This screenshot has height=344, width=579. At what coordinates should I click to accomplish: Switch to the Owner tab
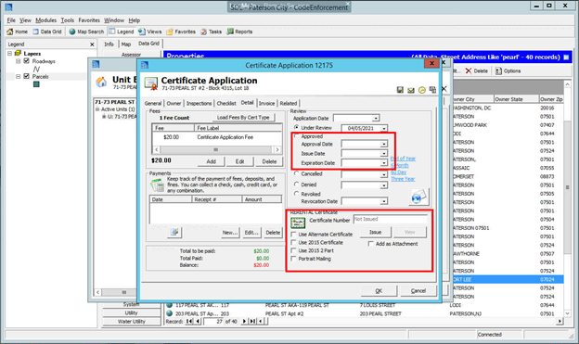174,103
